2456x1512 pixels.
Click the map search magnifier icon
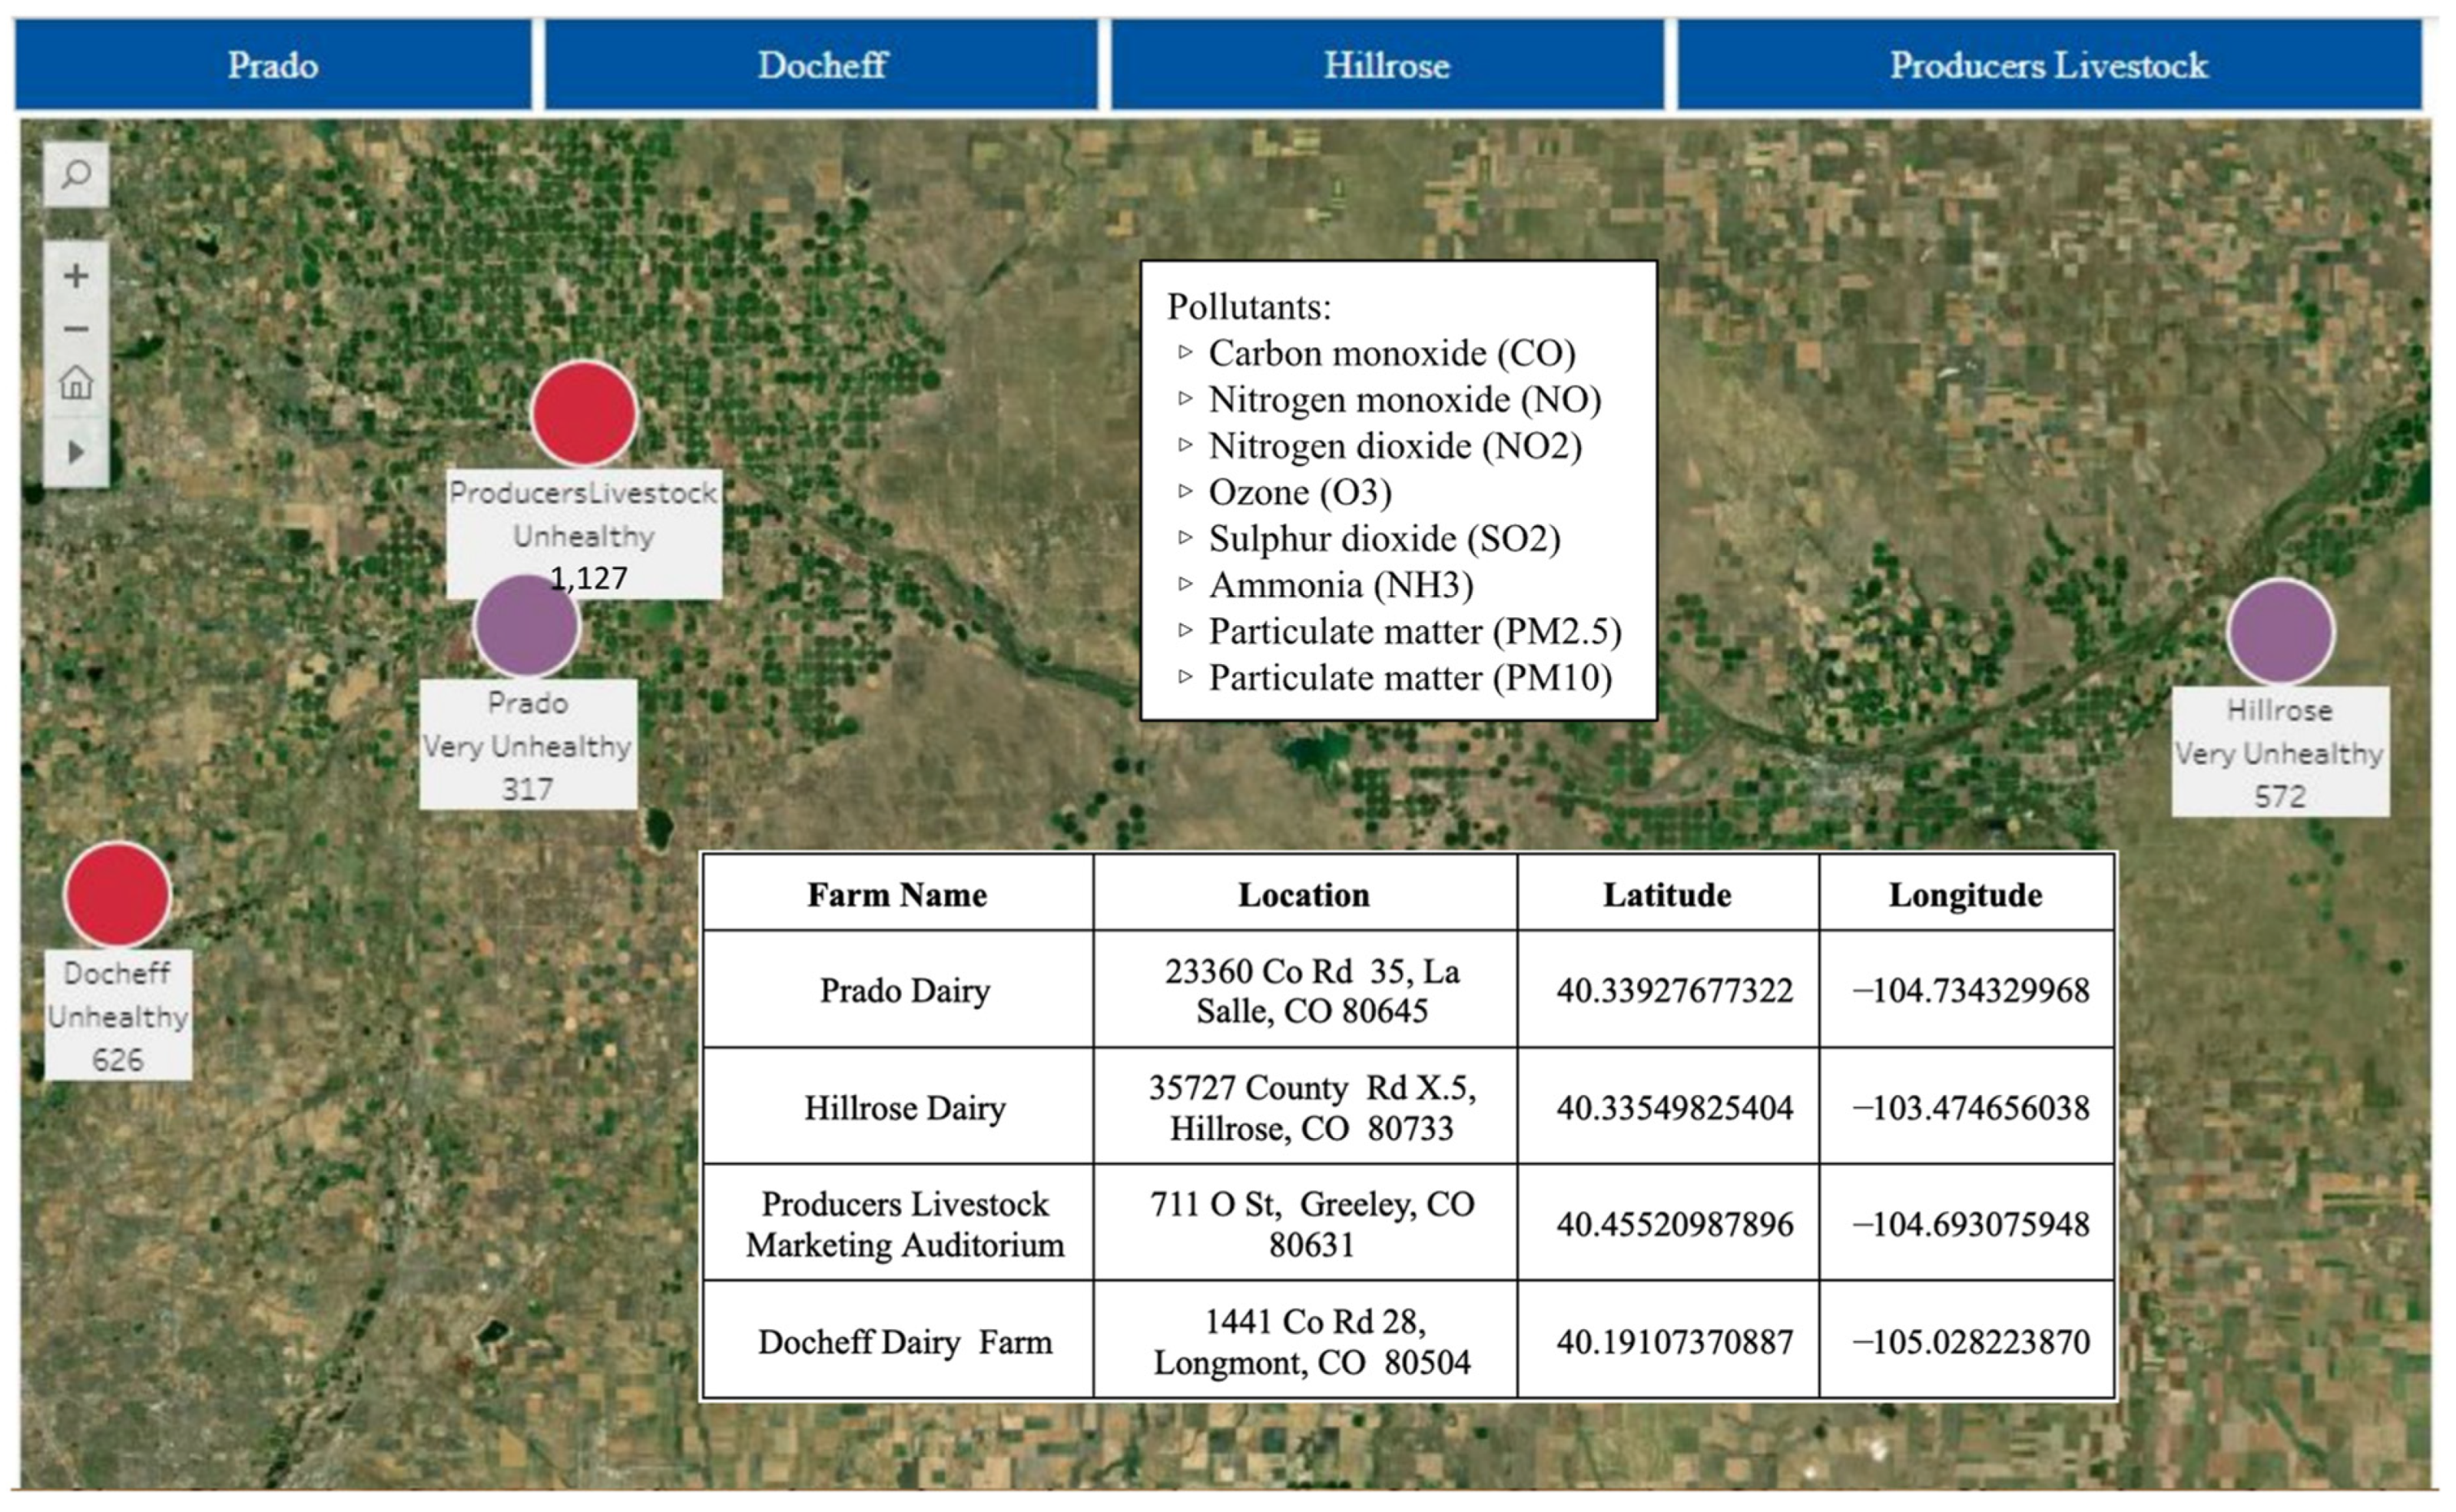pyautogui.click(x=76, y=175)
